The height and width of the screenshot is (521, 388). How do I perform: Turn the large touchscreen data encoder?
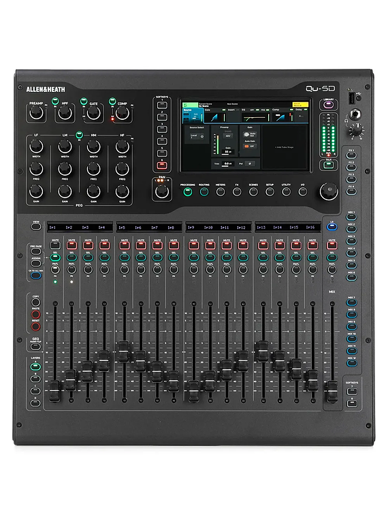tap(329, 191)
